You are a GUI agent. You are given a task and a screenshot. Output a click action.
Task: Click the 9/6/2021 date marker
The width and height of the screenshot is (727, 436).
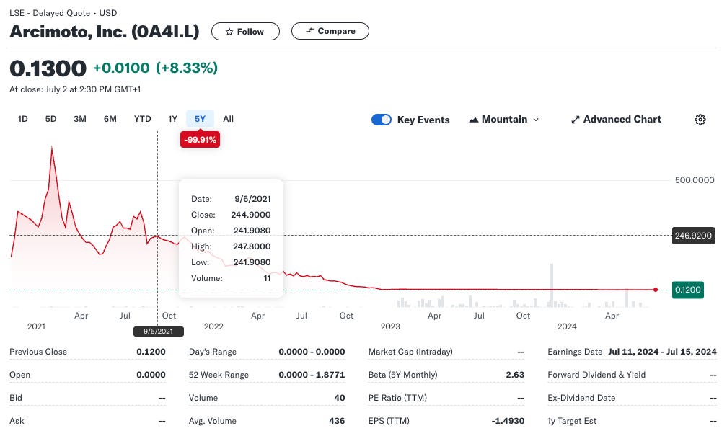tap(158, 332)
